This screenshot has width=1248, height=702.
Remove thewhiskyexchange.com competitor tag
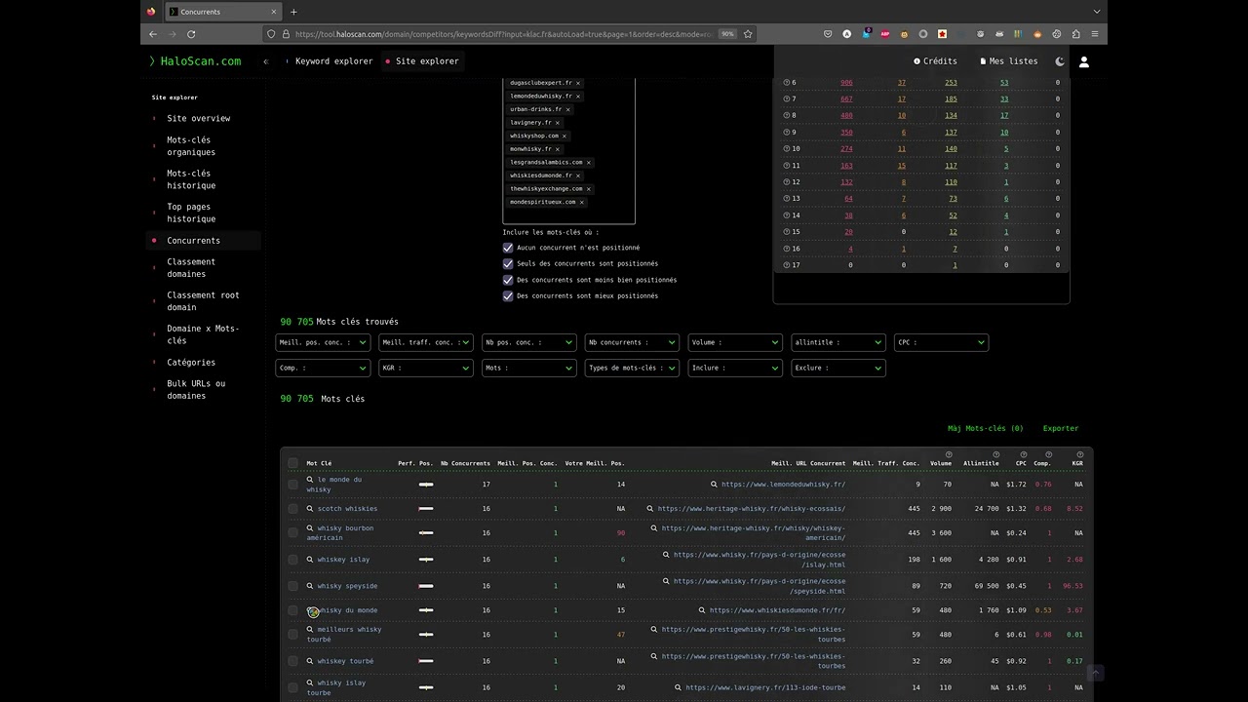[x=589, y=189]
